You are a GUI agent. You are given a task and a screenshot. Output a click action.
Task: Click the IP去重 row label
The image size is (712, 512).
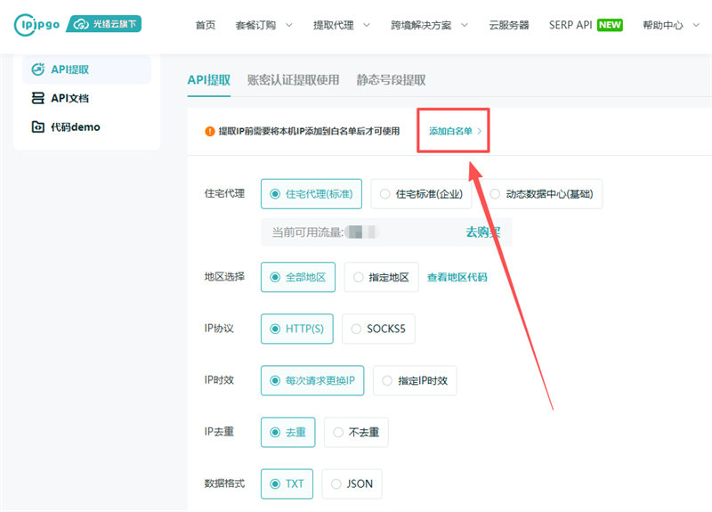tap(219, 432)
